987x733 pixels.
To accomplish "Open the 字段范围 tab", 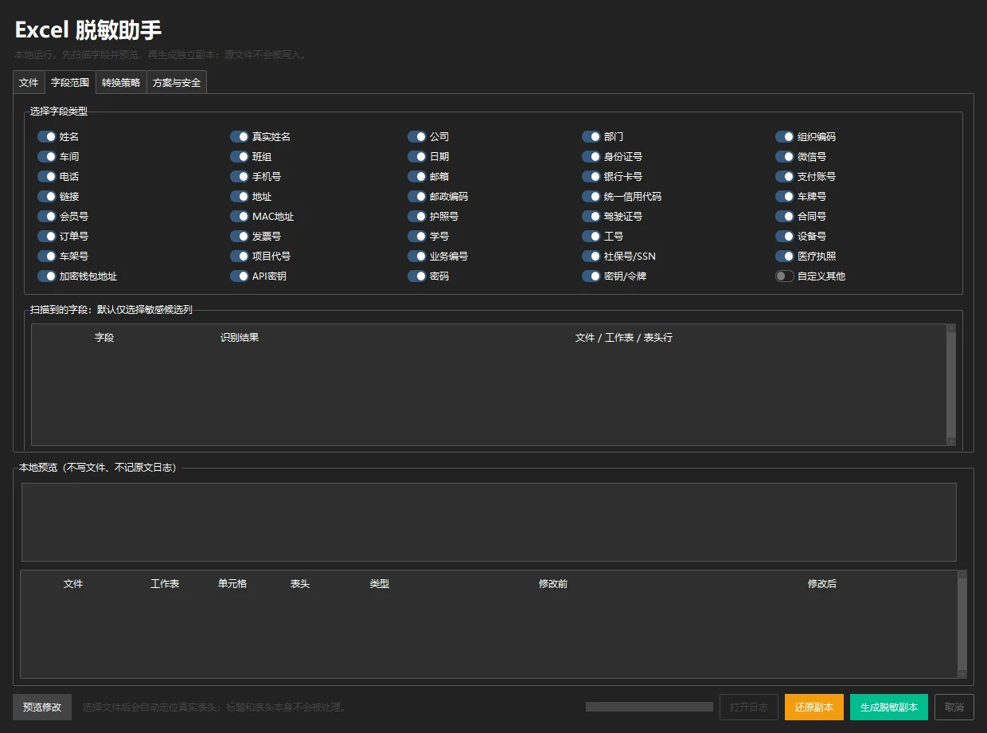I will click(x=70, y=82).
